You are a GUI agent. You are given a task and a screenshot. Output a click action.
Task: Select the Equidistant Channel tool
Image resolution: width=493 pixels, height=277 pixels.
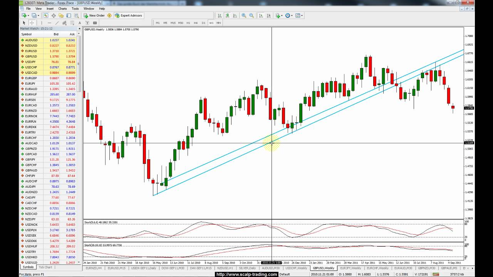click(x=65, y=23)
